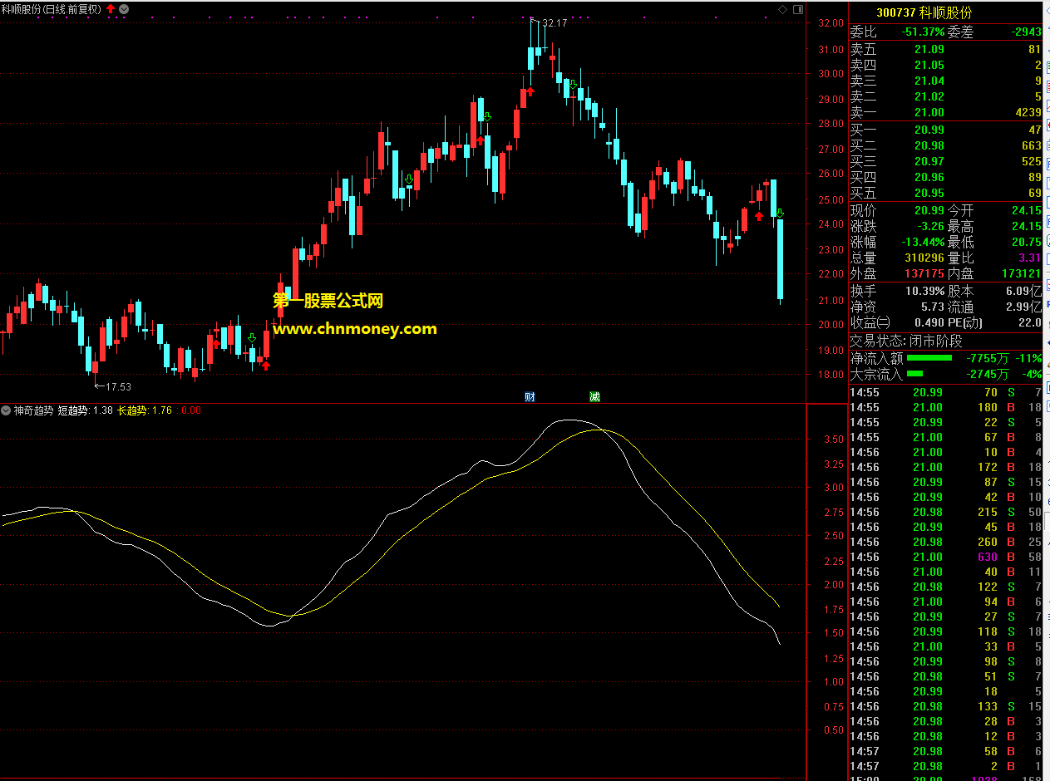Expand the 神奇趋势 indicator menu arrow
Screen dimensions: 1050x781
click(7, 410)
